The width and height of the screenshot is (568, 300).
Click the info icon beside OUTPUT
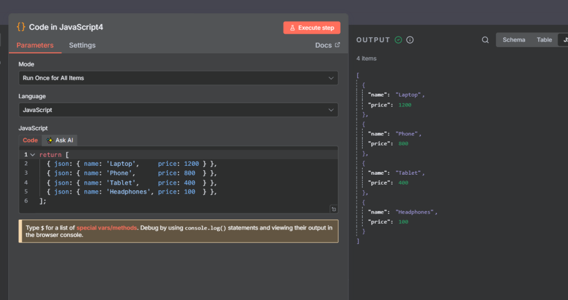tap(410, 40)
